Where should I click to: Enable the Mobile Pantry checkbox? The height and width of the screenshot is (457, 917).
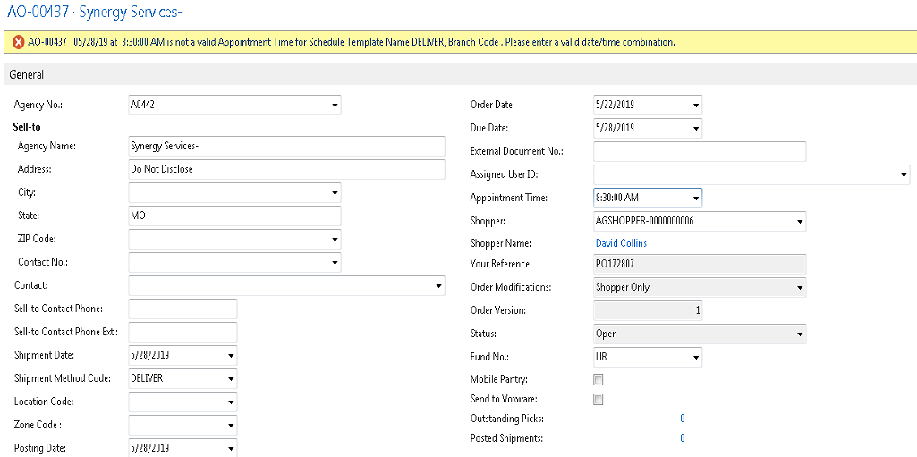tap(599, 380)
